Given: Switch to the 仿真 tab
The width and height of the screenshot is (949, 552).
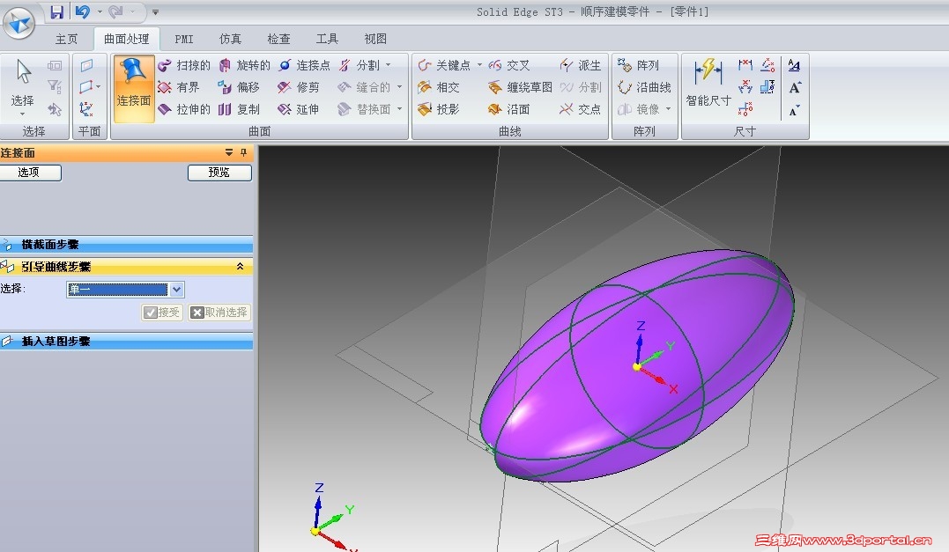Looking at the screenshot, I should (x=230, y=40).
